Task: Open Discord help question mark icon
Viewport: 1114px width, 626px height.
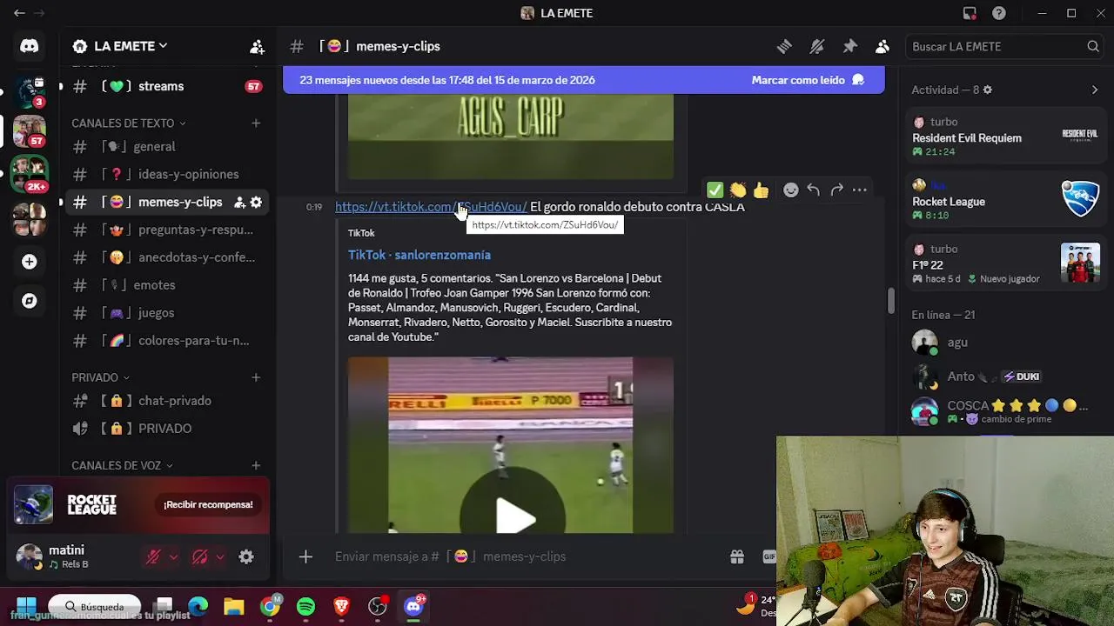Action: pos(999,13)
